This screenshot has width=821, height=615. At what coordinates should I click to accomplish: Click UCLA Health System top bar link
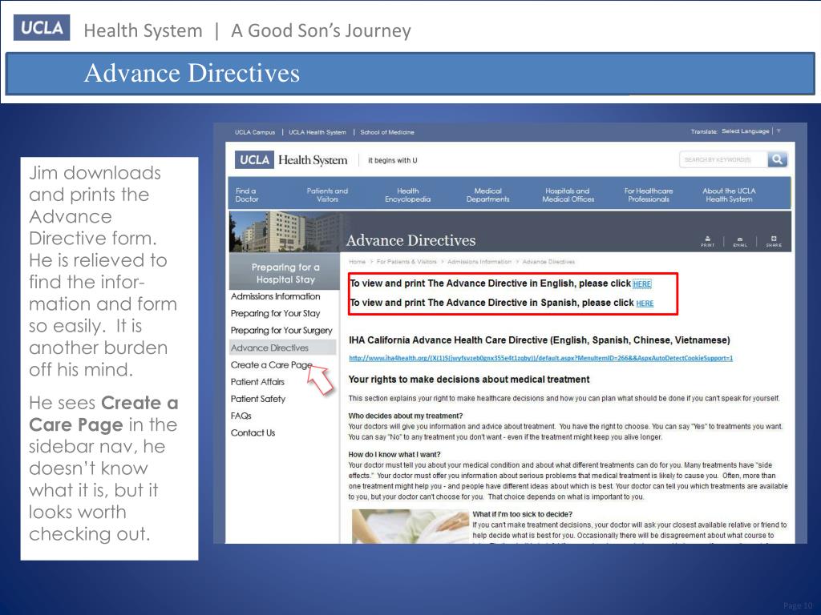(317, 132)
